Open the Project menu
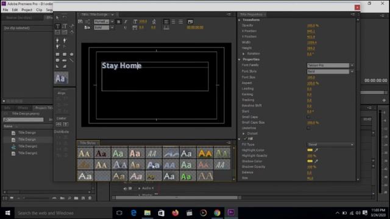The width and height of the screenshot is (390, 219). 27,10
